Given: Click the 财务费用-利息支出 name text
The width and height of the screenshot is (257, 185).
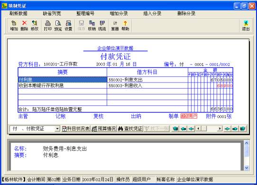Looking at the screenshot, I should [65, 148].
